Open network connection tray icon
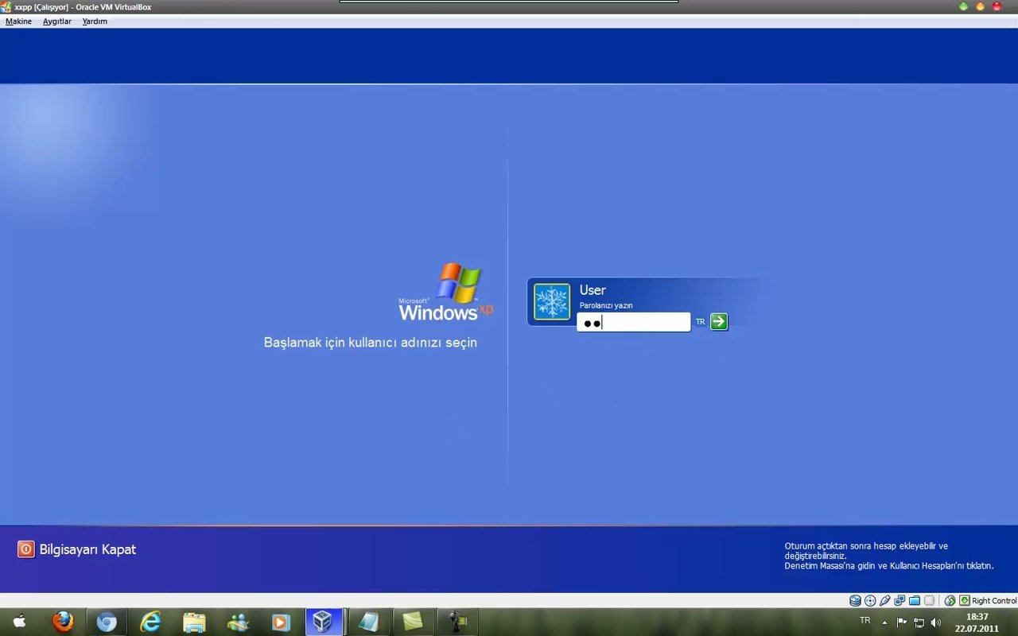1018x636 pixels. pyautogui.click(x=919, y=622)
